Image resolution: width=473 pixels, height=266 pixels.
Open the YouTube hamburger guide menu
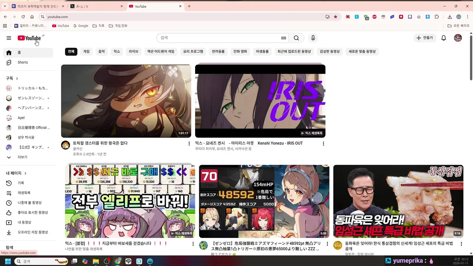(x=9, y=38)
